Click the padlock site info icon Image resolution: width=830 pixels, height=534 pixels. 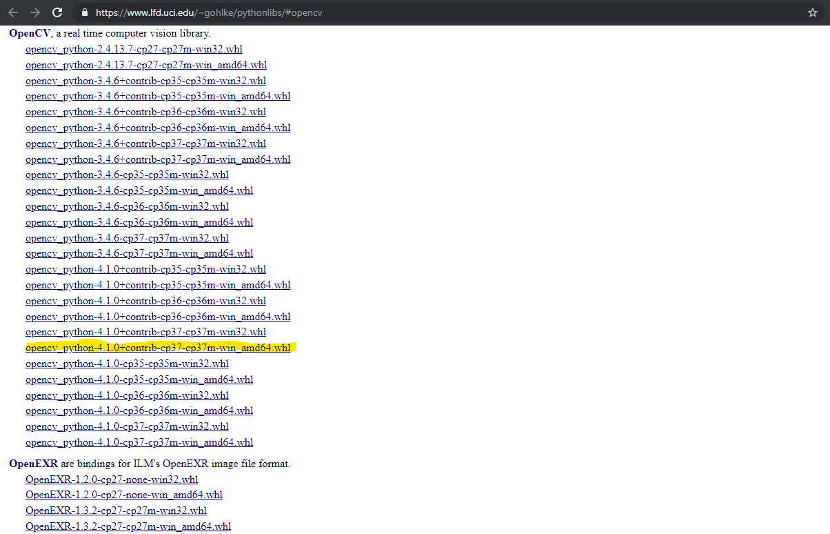[x=85, y=12]
